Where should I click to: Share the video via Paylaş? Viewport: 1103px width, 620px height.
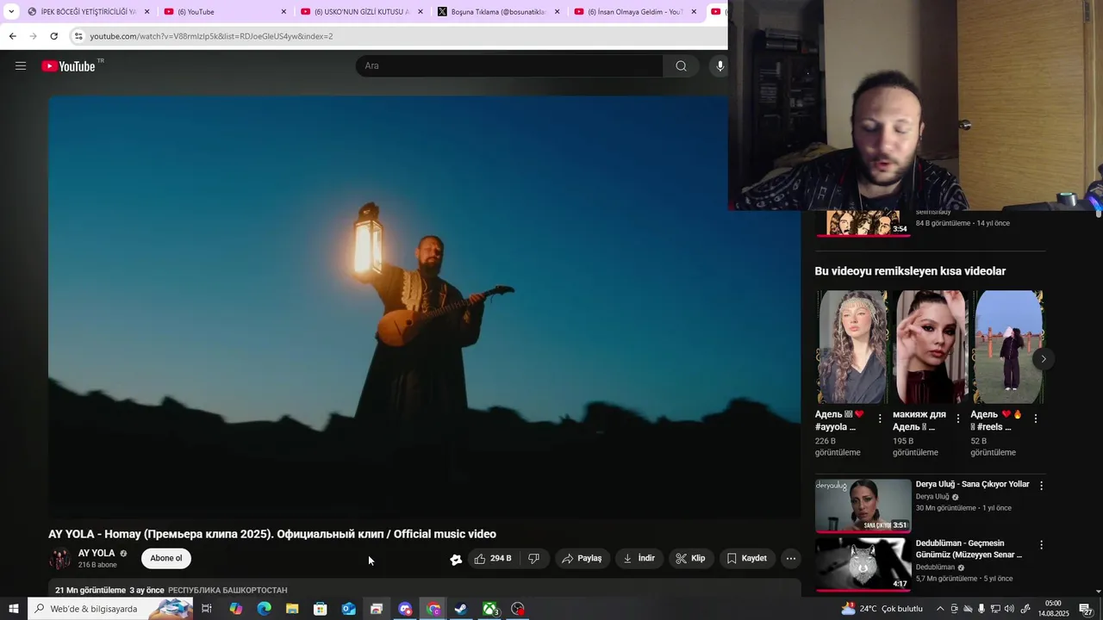[x=583, y=558]
